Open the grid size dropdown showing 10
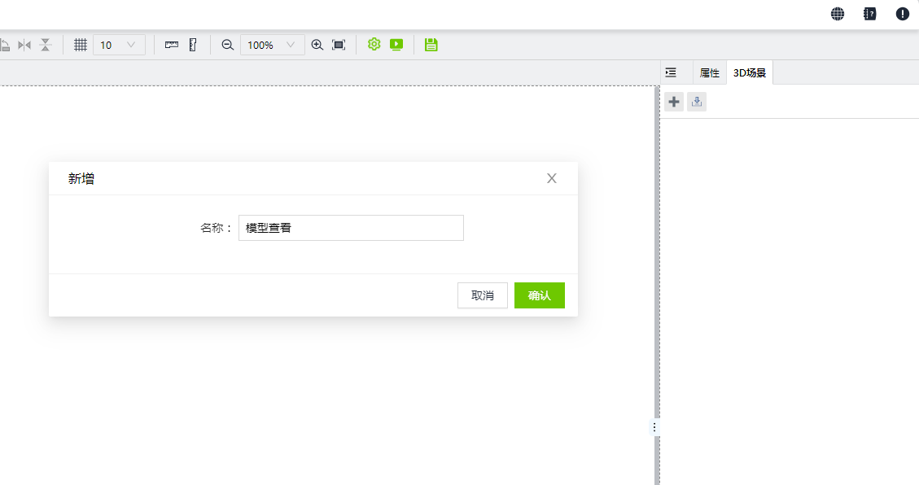This screenshot has height=485, width=919. pos(120,45)
